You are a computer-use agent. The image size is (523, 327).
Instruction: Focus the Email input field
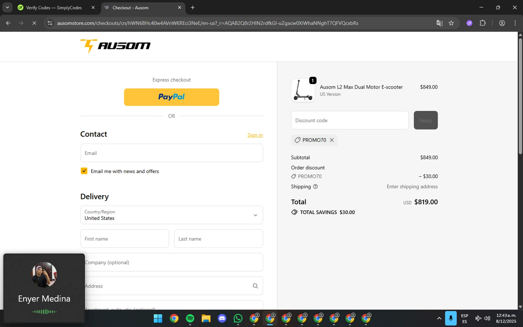pos(172,153)
